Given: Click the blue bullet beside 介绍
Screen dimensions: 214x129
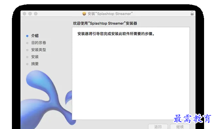Looking at the screenshot, I should coord(27,36).
